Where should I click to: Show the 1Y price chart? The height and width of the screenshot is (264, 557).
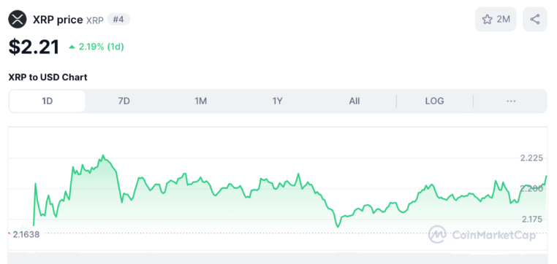pyautogui.click(x=278, y=101)
